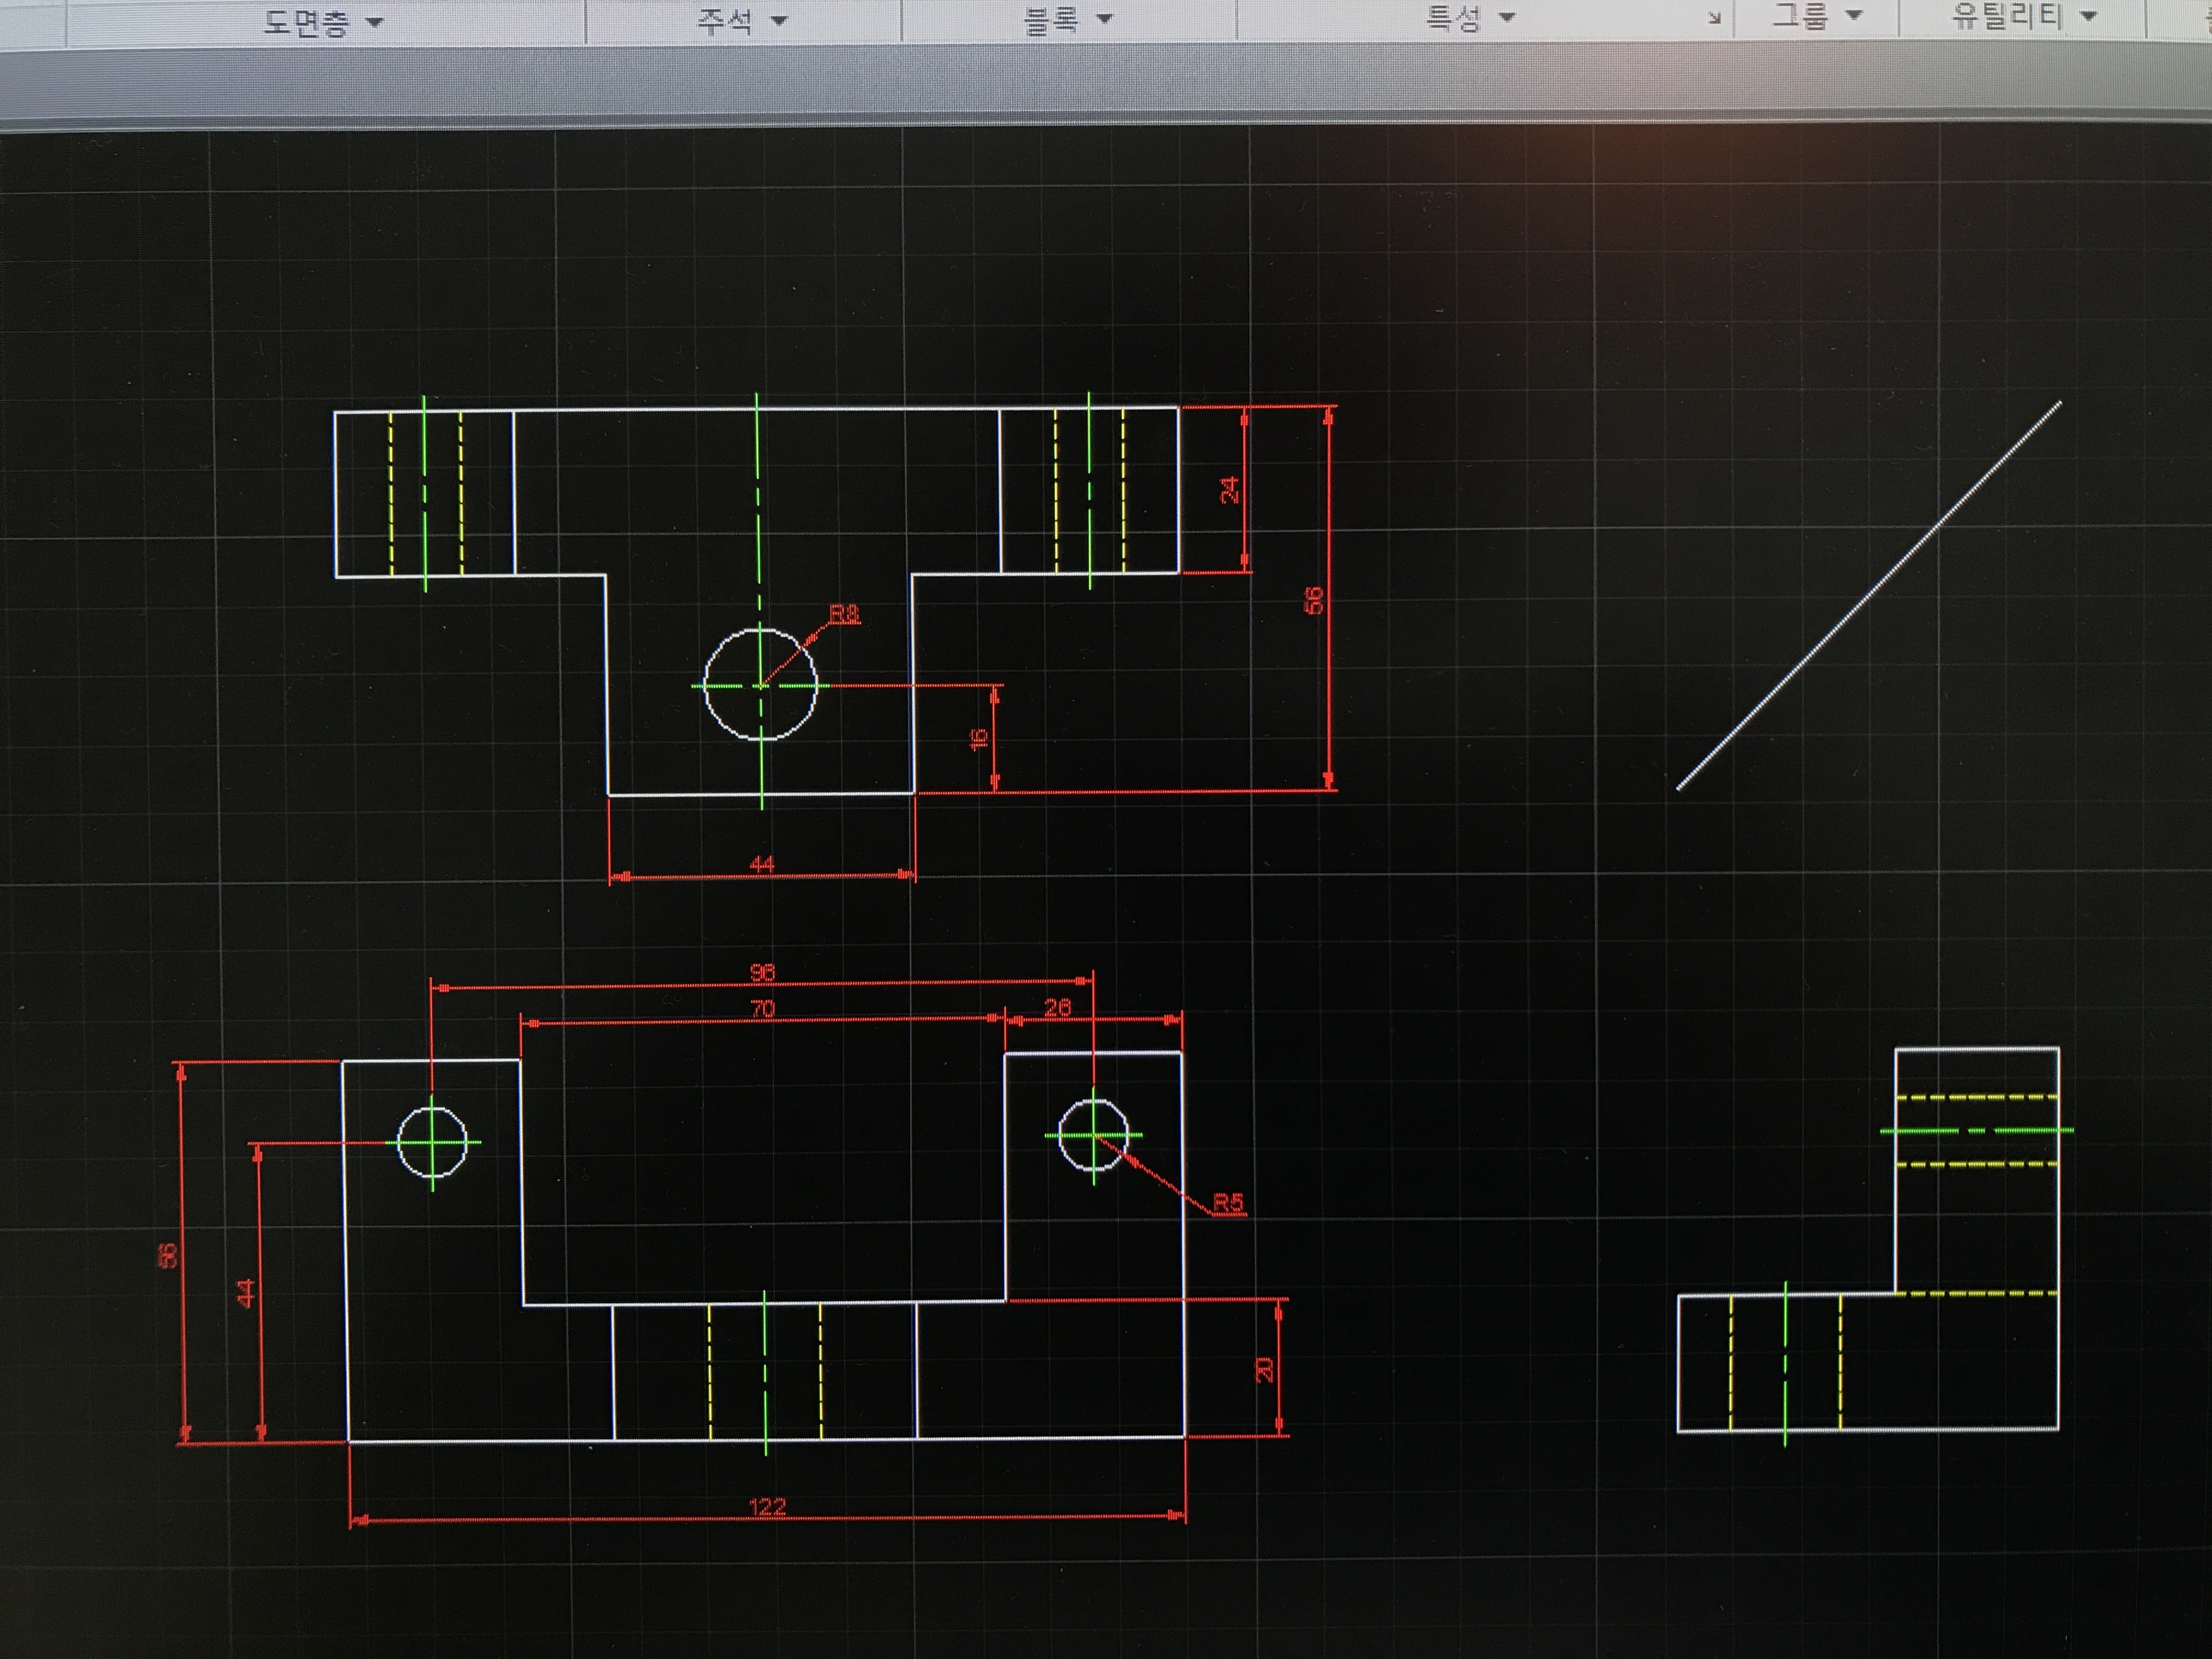Select the R5 radius dimension label
This screenshot has height=1659, width=2212.
(x=1228, y=1203)
